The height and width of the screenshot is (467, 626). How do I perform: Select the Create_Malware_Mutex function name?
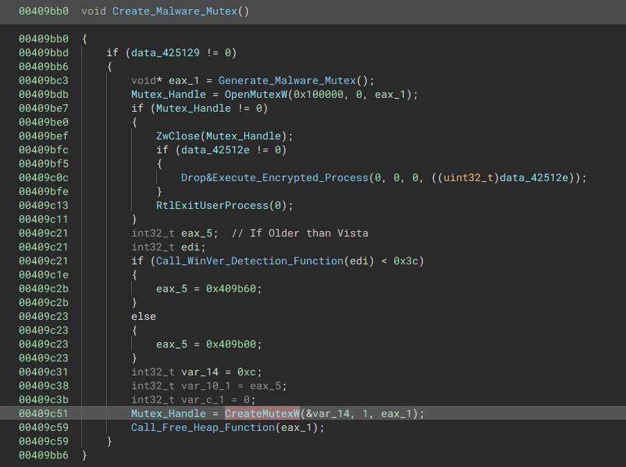click(x=179, y=11)
